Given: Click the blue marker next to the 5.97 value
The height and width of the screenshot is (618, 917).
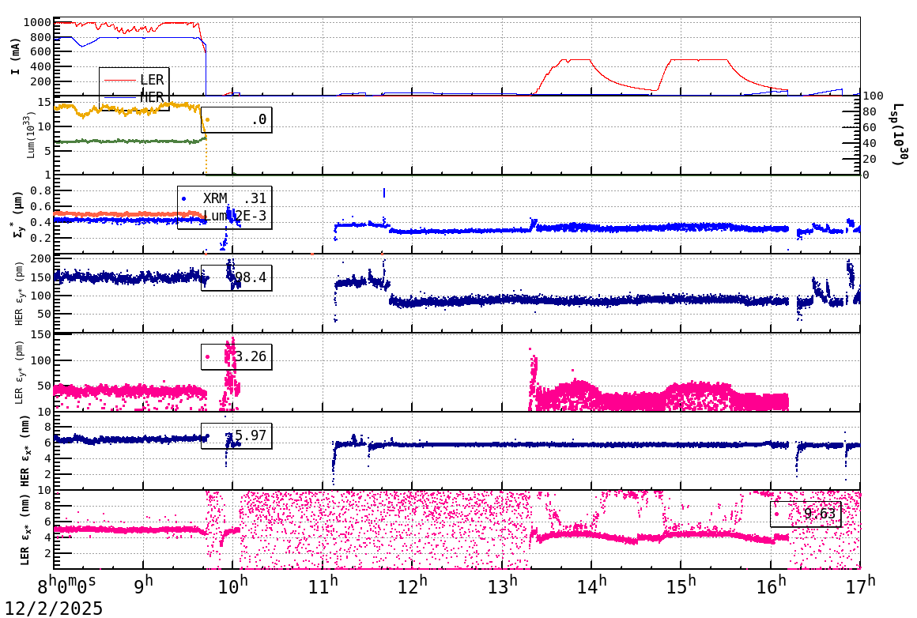Looking at the screenshot, I should 207,435.
